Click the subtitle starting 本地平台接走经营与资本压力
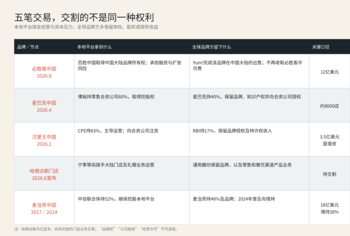This screenshot has height=236, width=350. (86, 27)
